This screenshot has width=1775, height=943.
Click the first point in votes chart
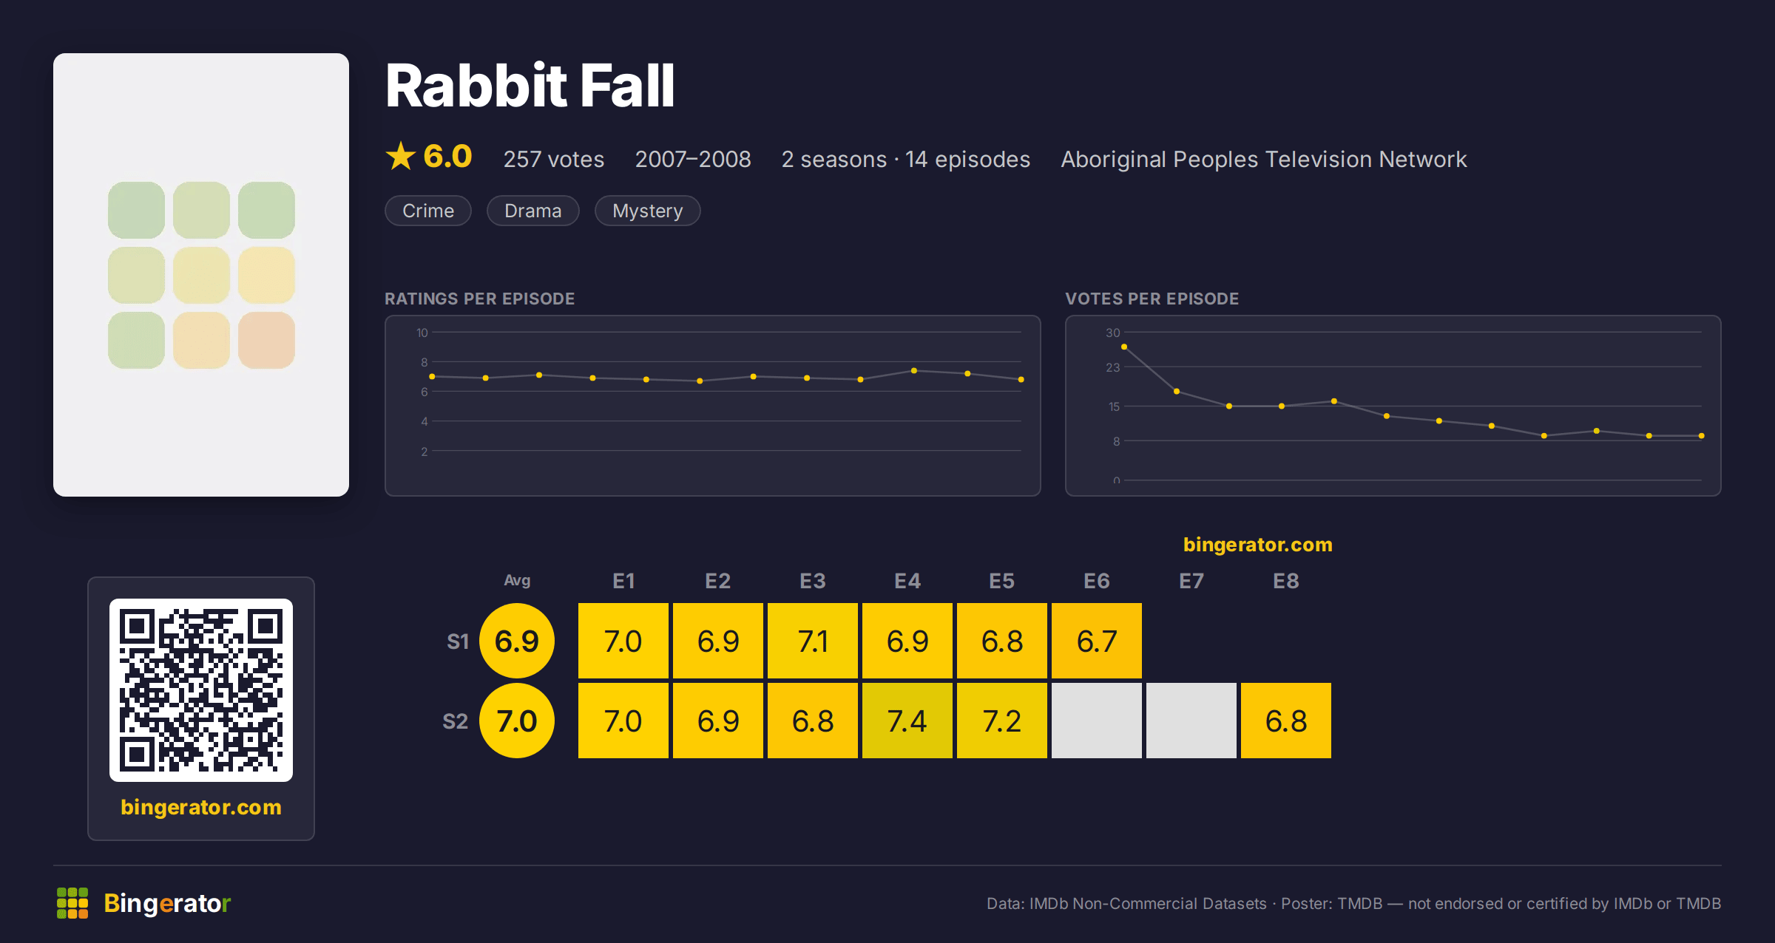tap(1124, 347)
